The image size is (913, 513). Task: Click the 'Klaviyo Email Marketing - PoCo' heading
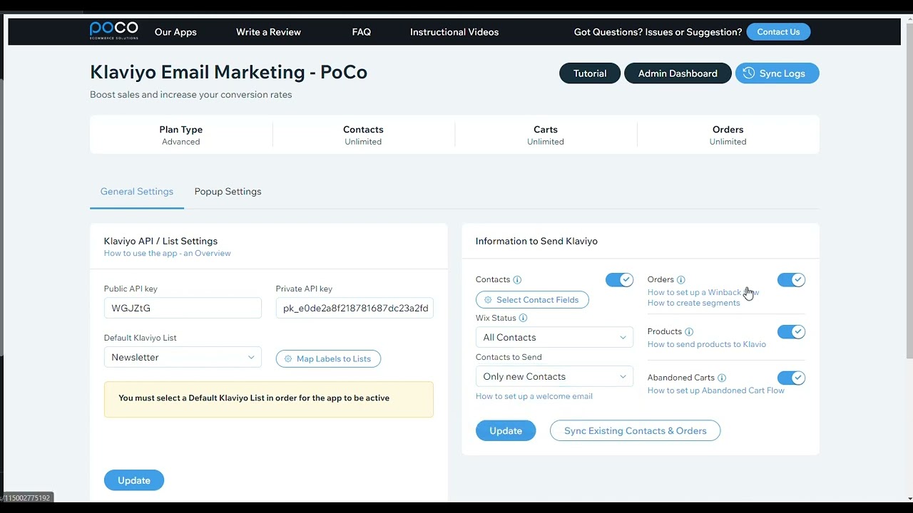pos(228,72)
